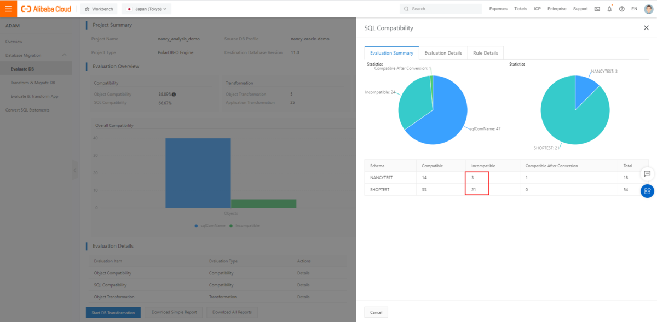Open the Support menu
The height and width of the screenshot is (322, 657).
coord(580,9)
